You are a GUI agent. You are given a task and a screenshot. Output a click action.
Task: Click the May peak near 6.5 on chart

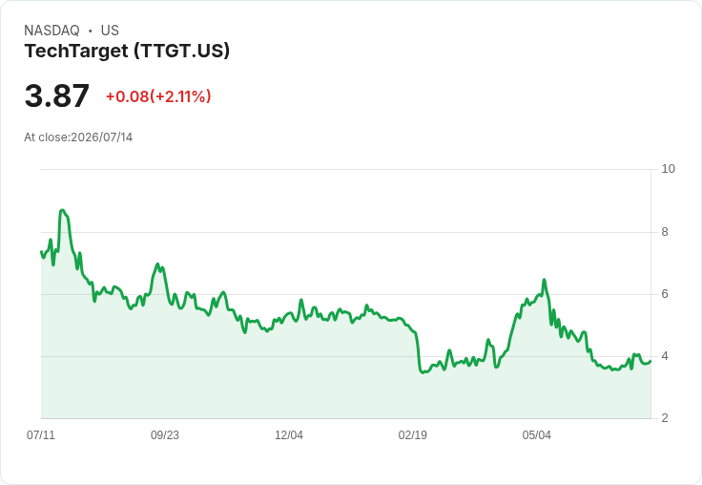point(544,280)
